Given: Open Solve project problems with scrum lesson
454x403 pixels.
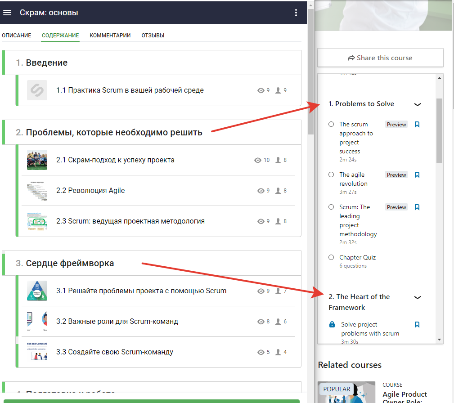Looking at the screenshot, I should click(370, 329).
